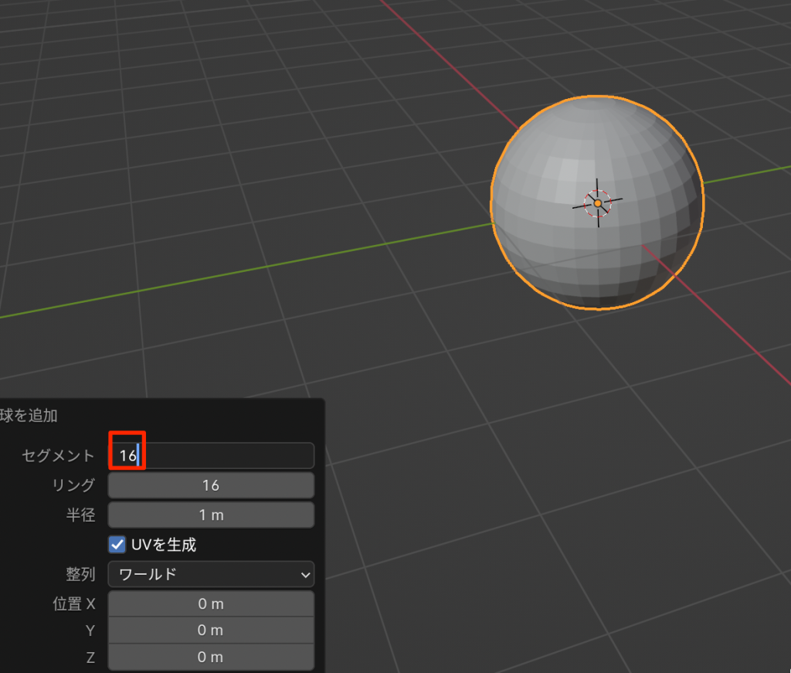Click the 3D cursor at sphere center
The height and width of the screenshot is (673, 791).
tap(598, 202)
